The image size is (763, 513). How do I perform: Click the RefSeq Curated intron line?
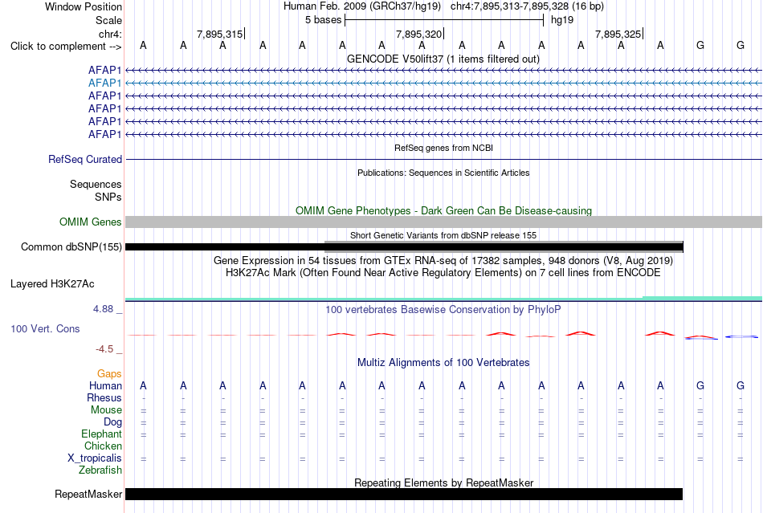443,160
